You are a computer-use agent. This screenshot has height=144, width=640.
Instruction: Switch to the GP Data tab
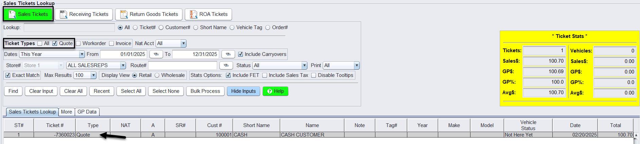click(x=87, y=112)
